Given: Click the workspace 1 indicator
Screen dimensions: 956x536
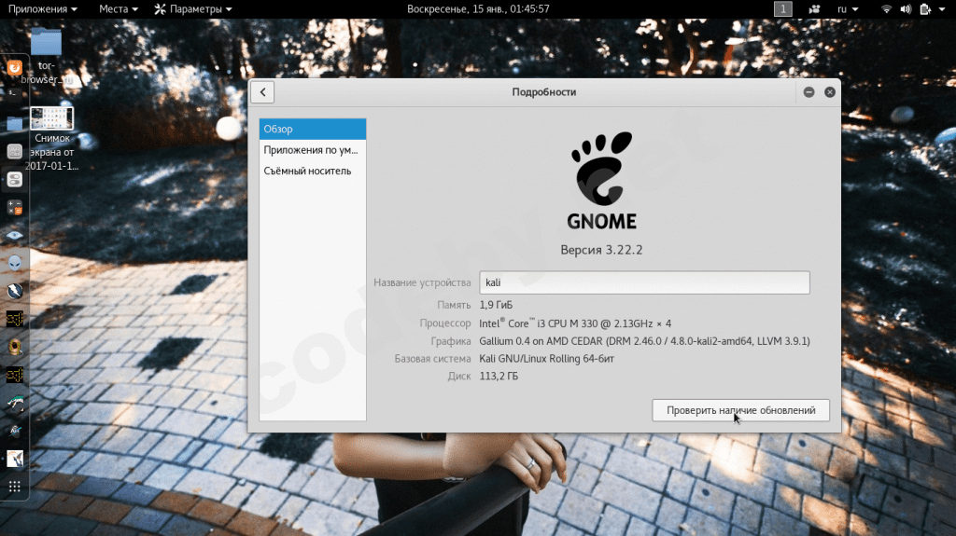Looking at the screenshot, I should coord(783,9).
